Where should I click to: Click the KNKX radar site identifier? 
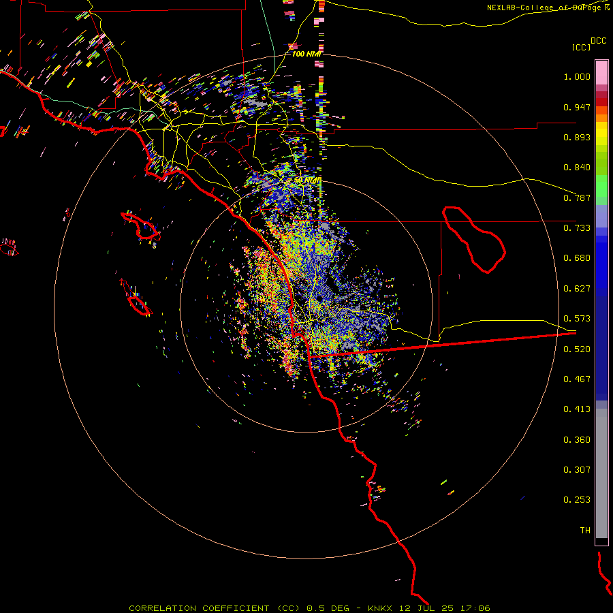[379, 608]
